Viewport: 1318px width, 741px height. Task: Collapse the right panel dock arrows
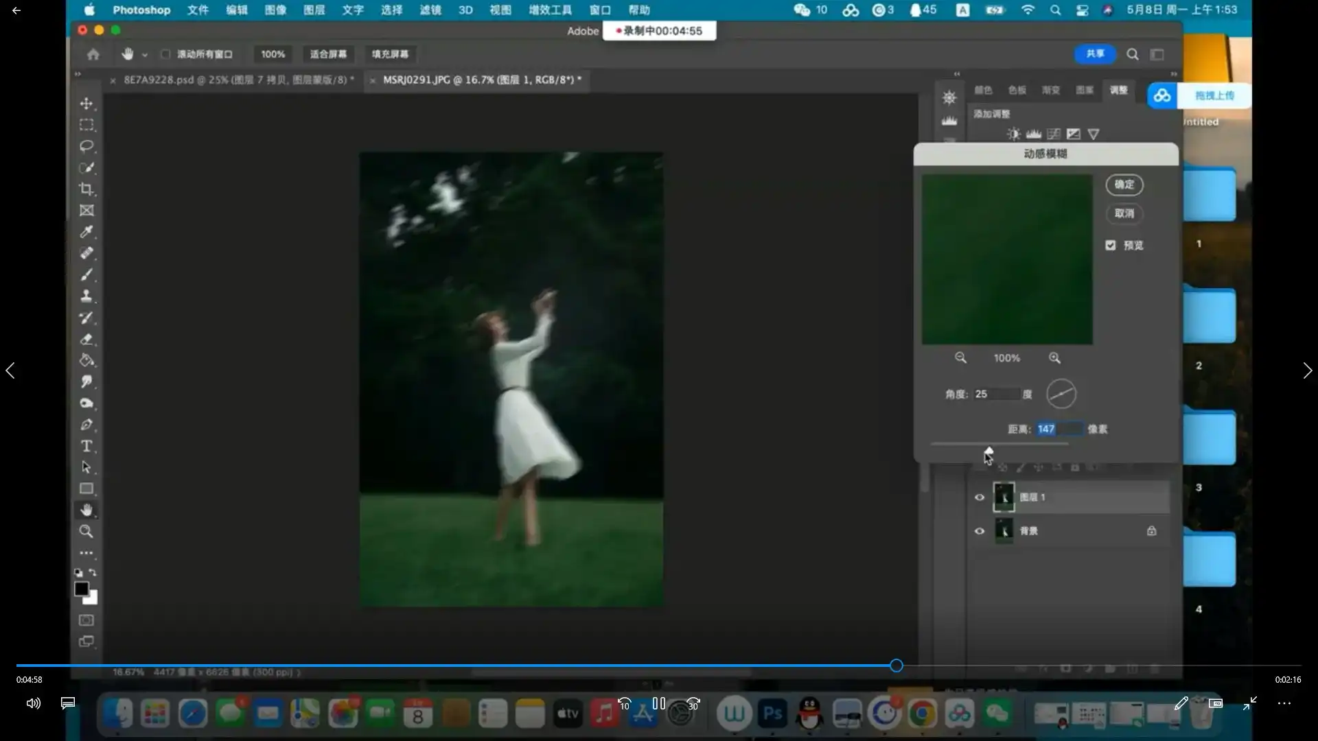click(x=1174, y=73)
